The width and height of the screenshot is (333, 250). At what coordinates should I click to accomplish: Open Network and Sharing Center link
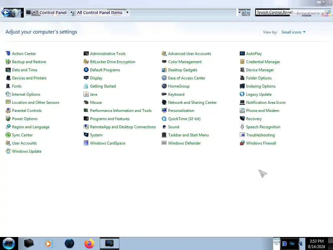(192, 103)
